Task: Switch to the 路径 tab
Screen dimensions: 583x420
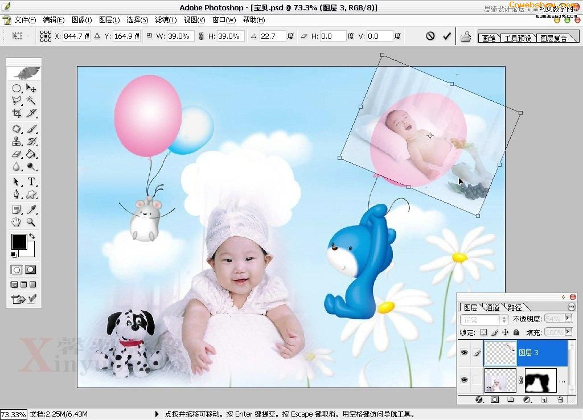Action: point(515,307)
